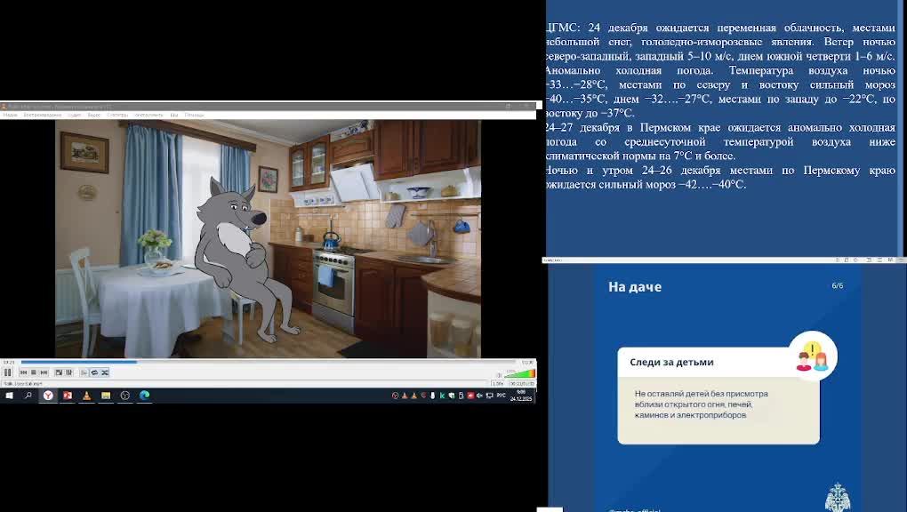Open VLC Медиа menu

pos(11,115)
